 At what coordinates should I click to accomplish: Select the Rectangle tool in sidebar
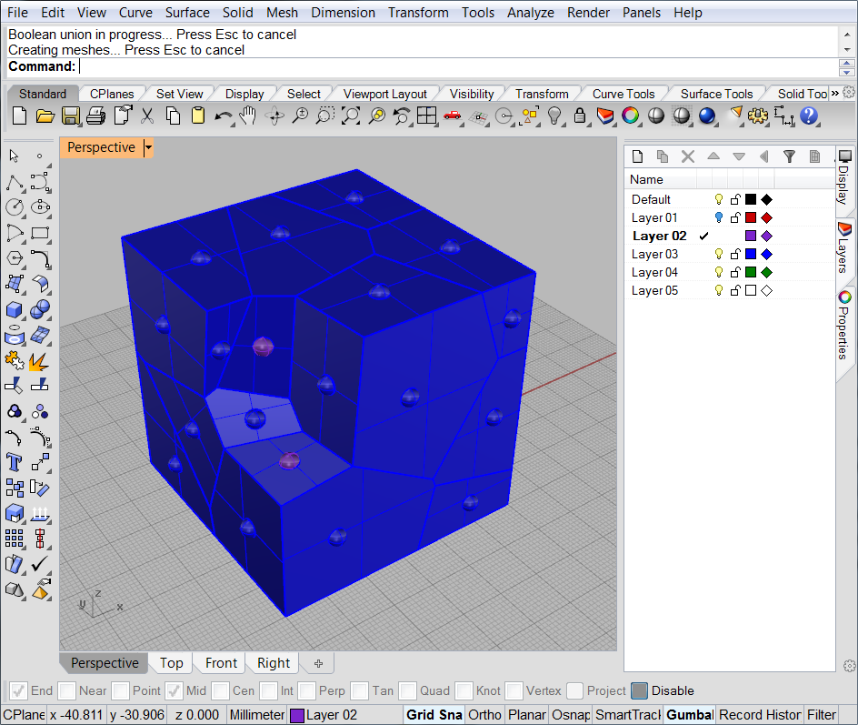pyautogui.click(x=39, y=233)
